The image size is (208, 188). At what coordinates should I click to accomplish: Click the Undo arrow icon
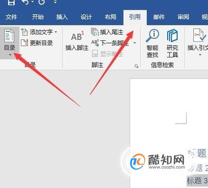(x=26, y=2)
